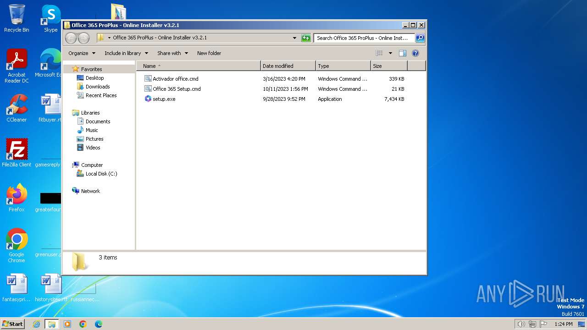587x330 pixels.
Task: Select the Office 365 Setup.cmd file icon
Action: click(x=148, y=89)
